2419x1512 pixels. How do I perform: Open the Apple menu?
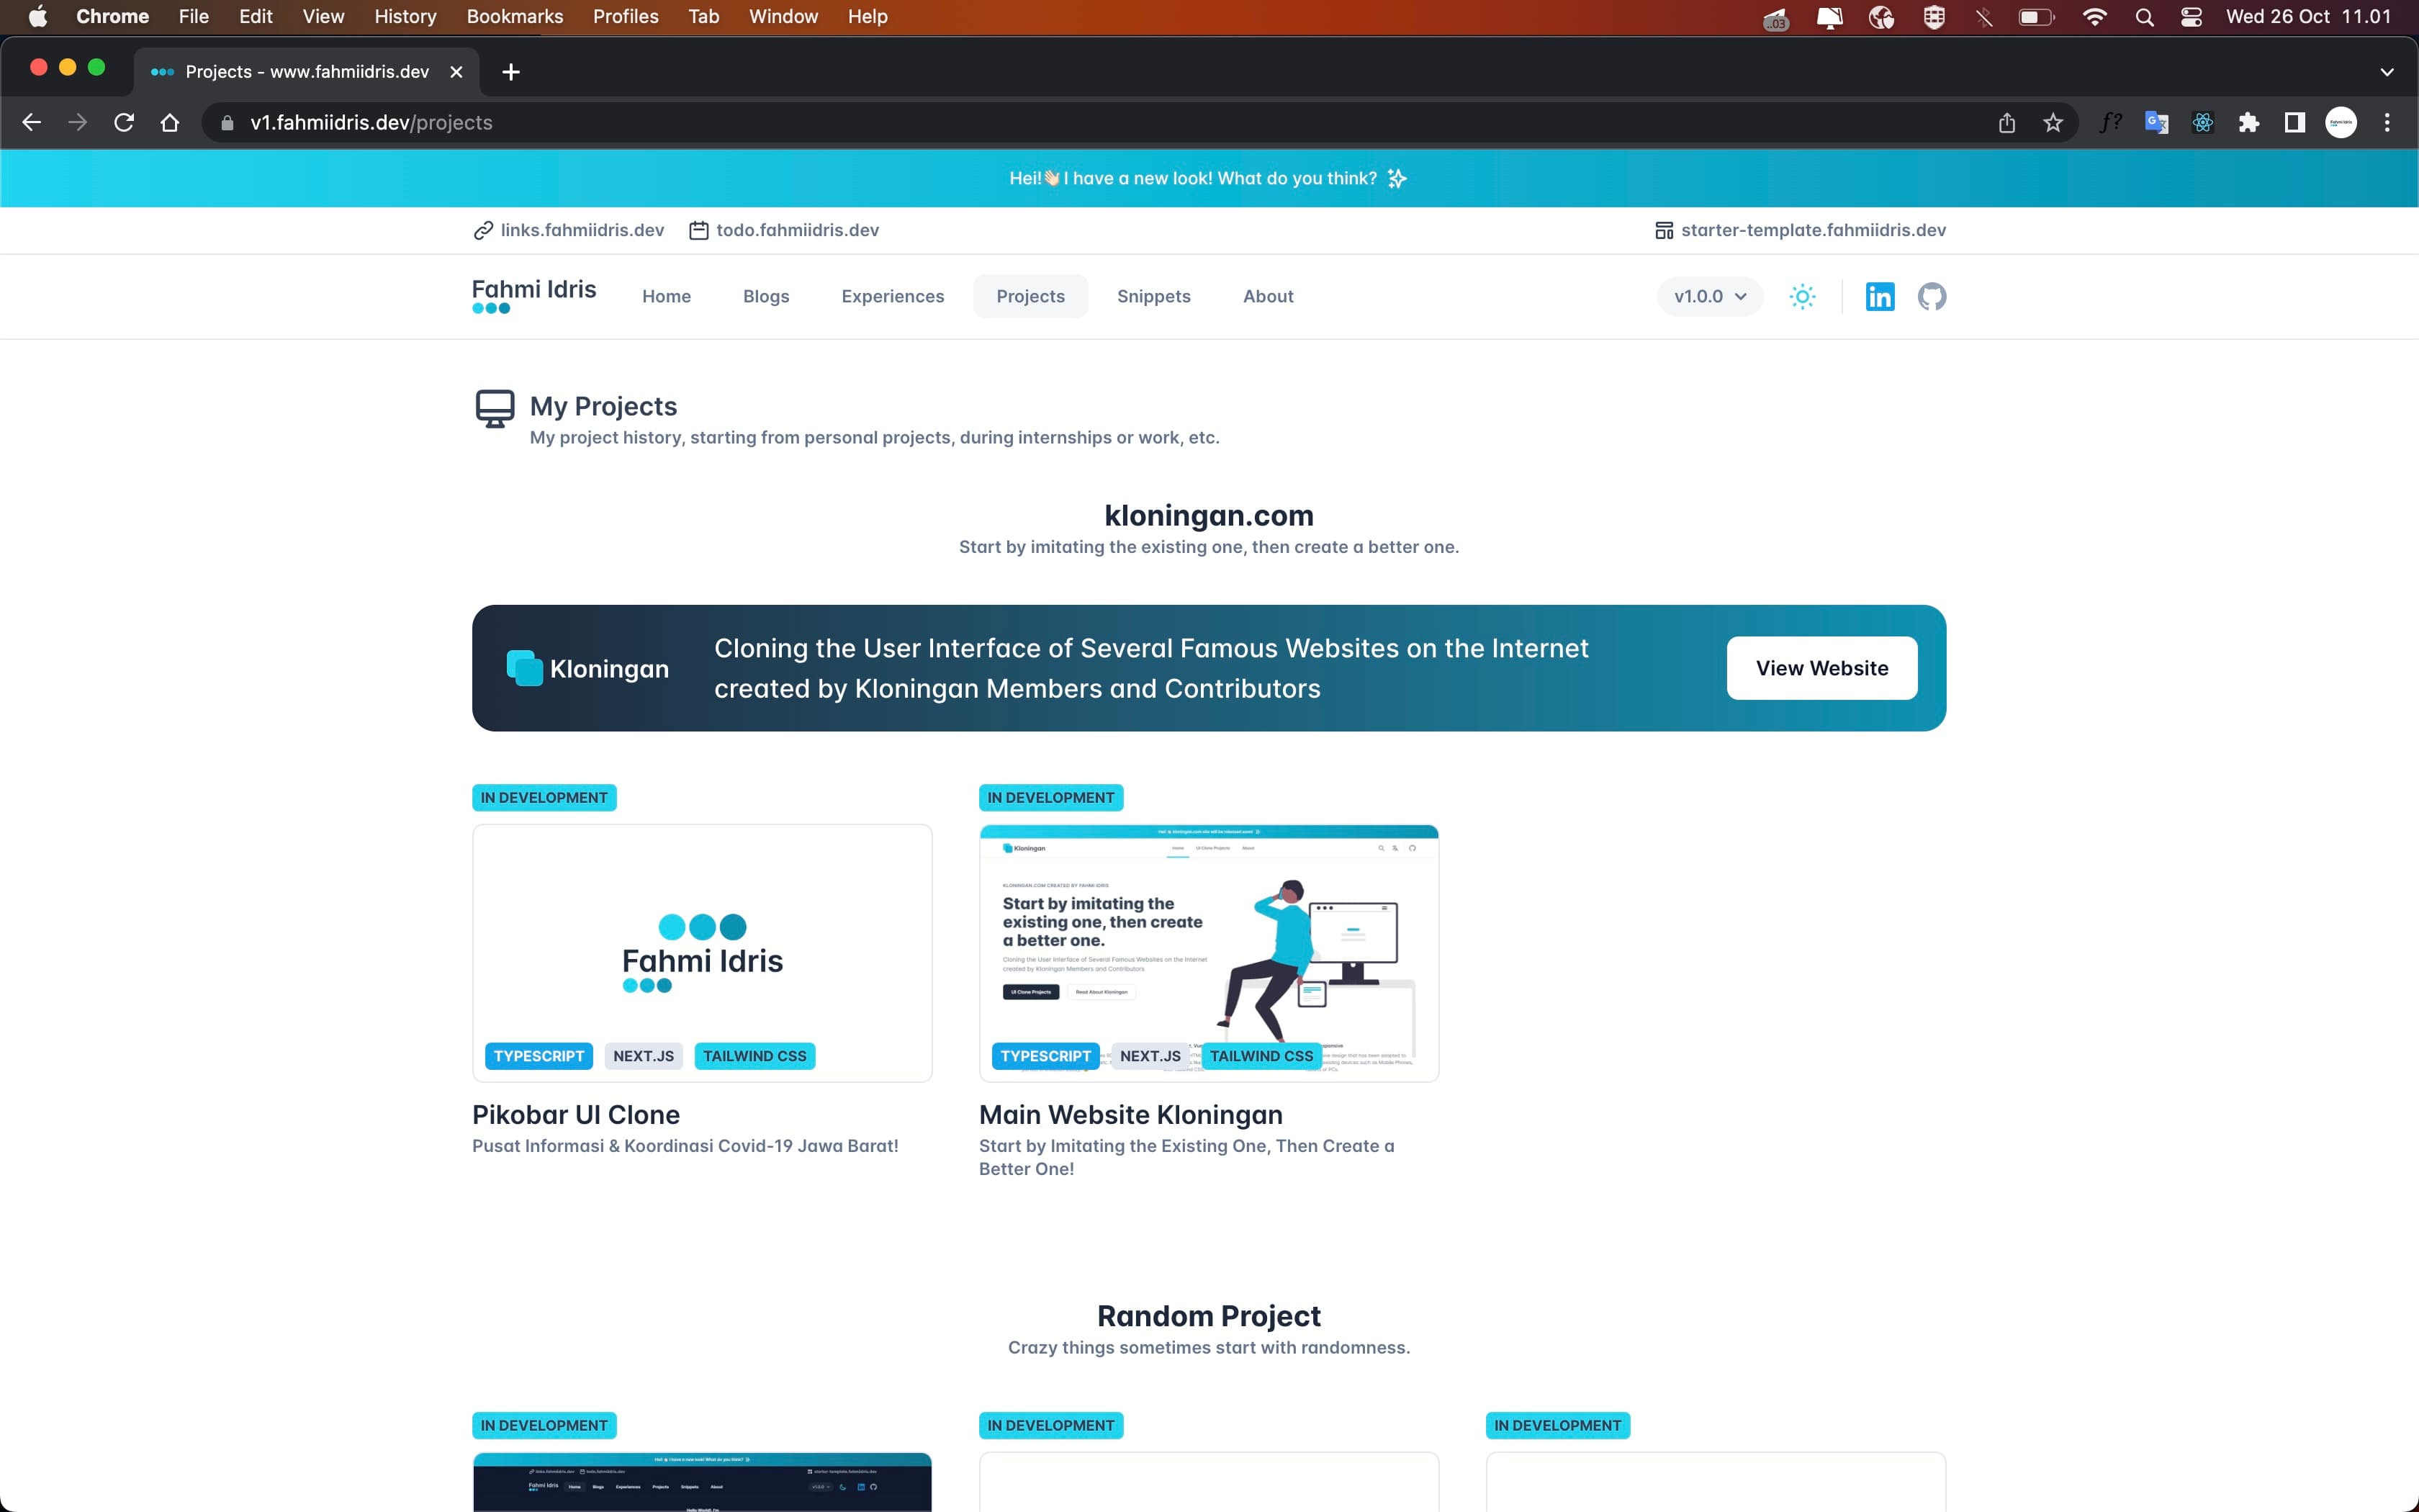click(38, 16)
